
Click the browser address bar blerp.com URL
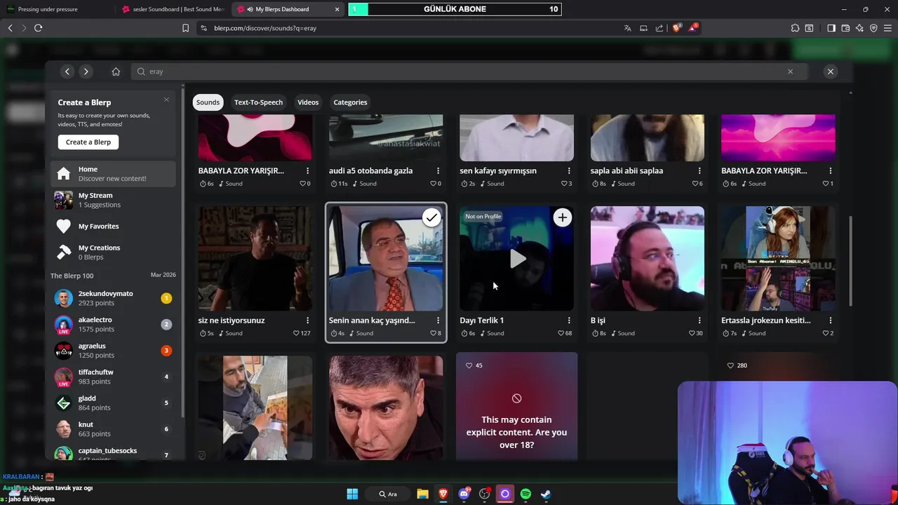pos(265,28)
